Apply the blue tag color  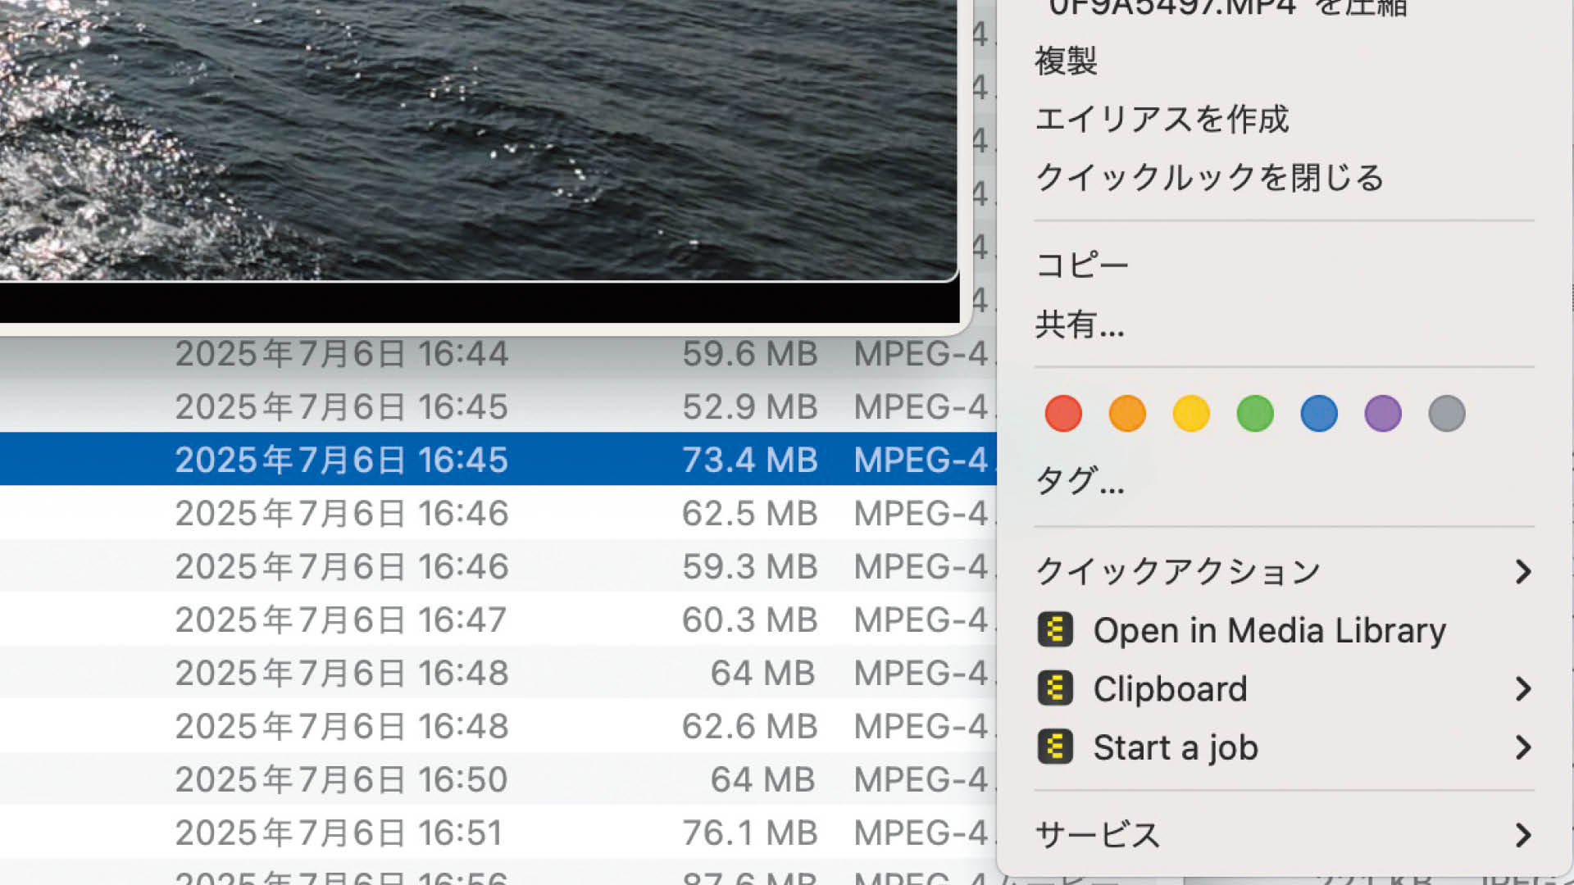click(1319, 413)
